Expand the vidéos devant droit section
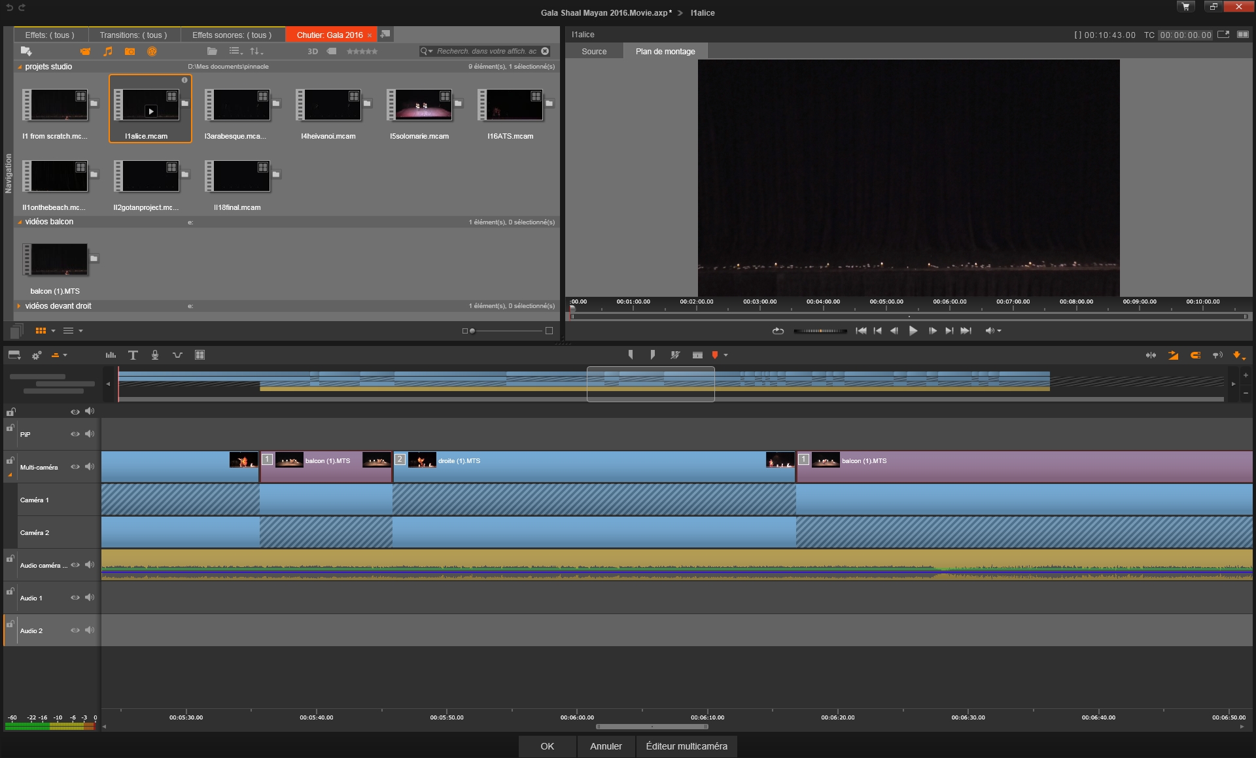Viewport: 1256px width, 758px height. [x=20, y=305]
